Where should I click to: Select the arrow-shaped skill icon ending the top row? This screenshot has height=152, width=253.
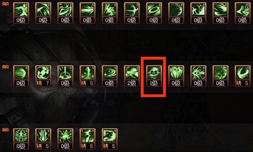point(243,13)
